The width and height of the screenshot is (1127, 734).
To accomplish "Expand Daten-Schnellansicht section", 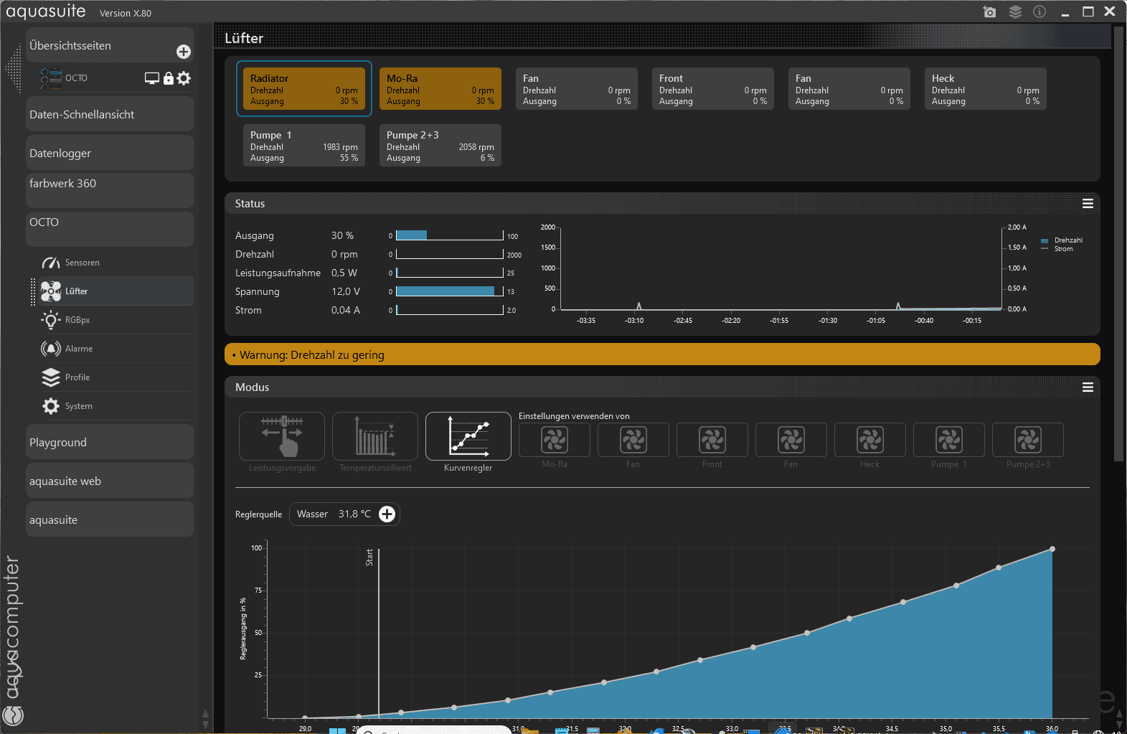I will tap(110, 114).
